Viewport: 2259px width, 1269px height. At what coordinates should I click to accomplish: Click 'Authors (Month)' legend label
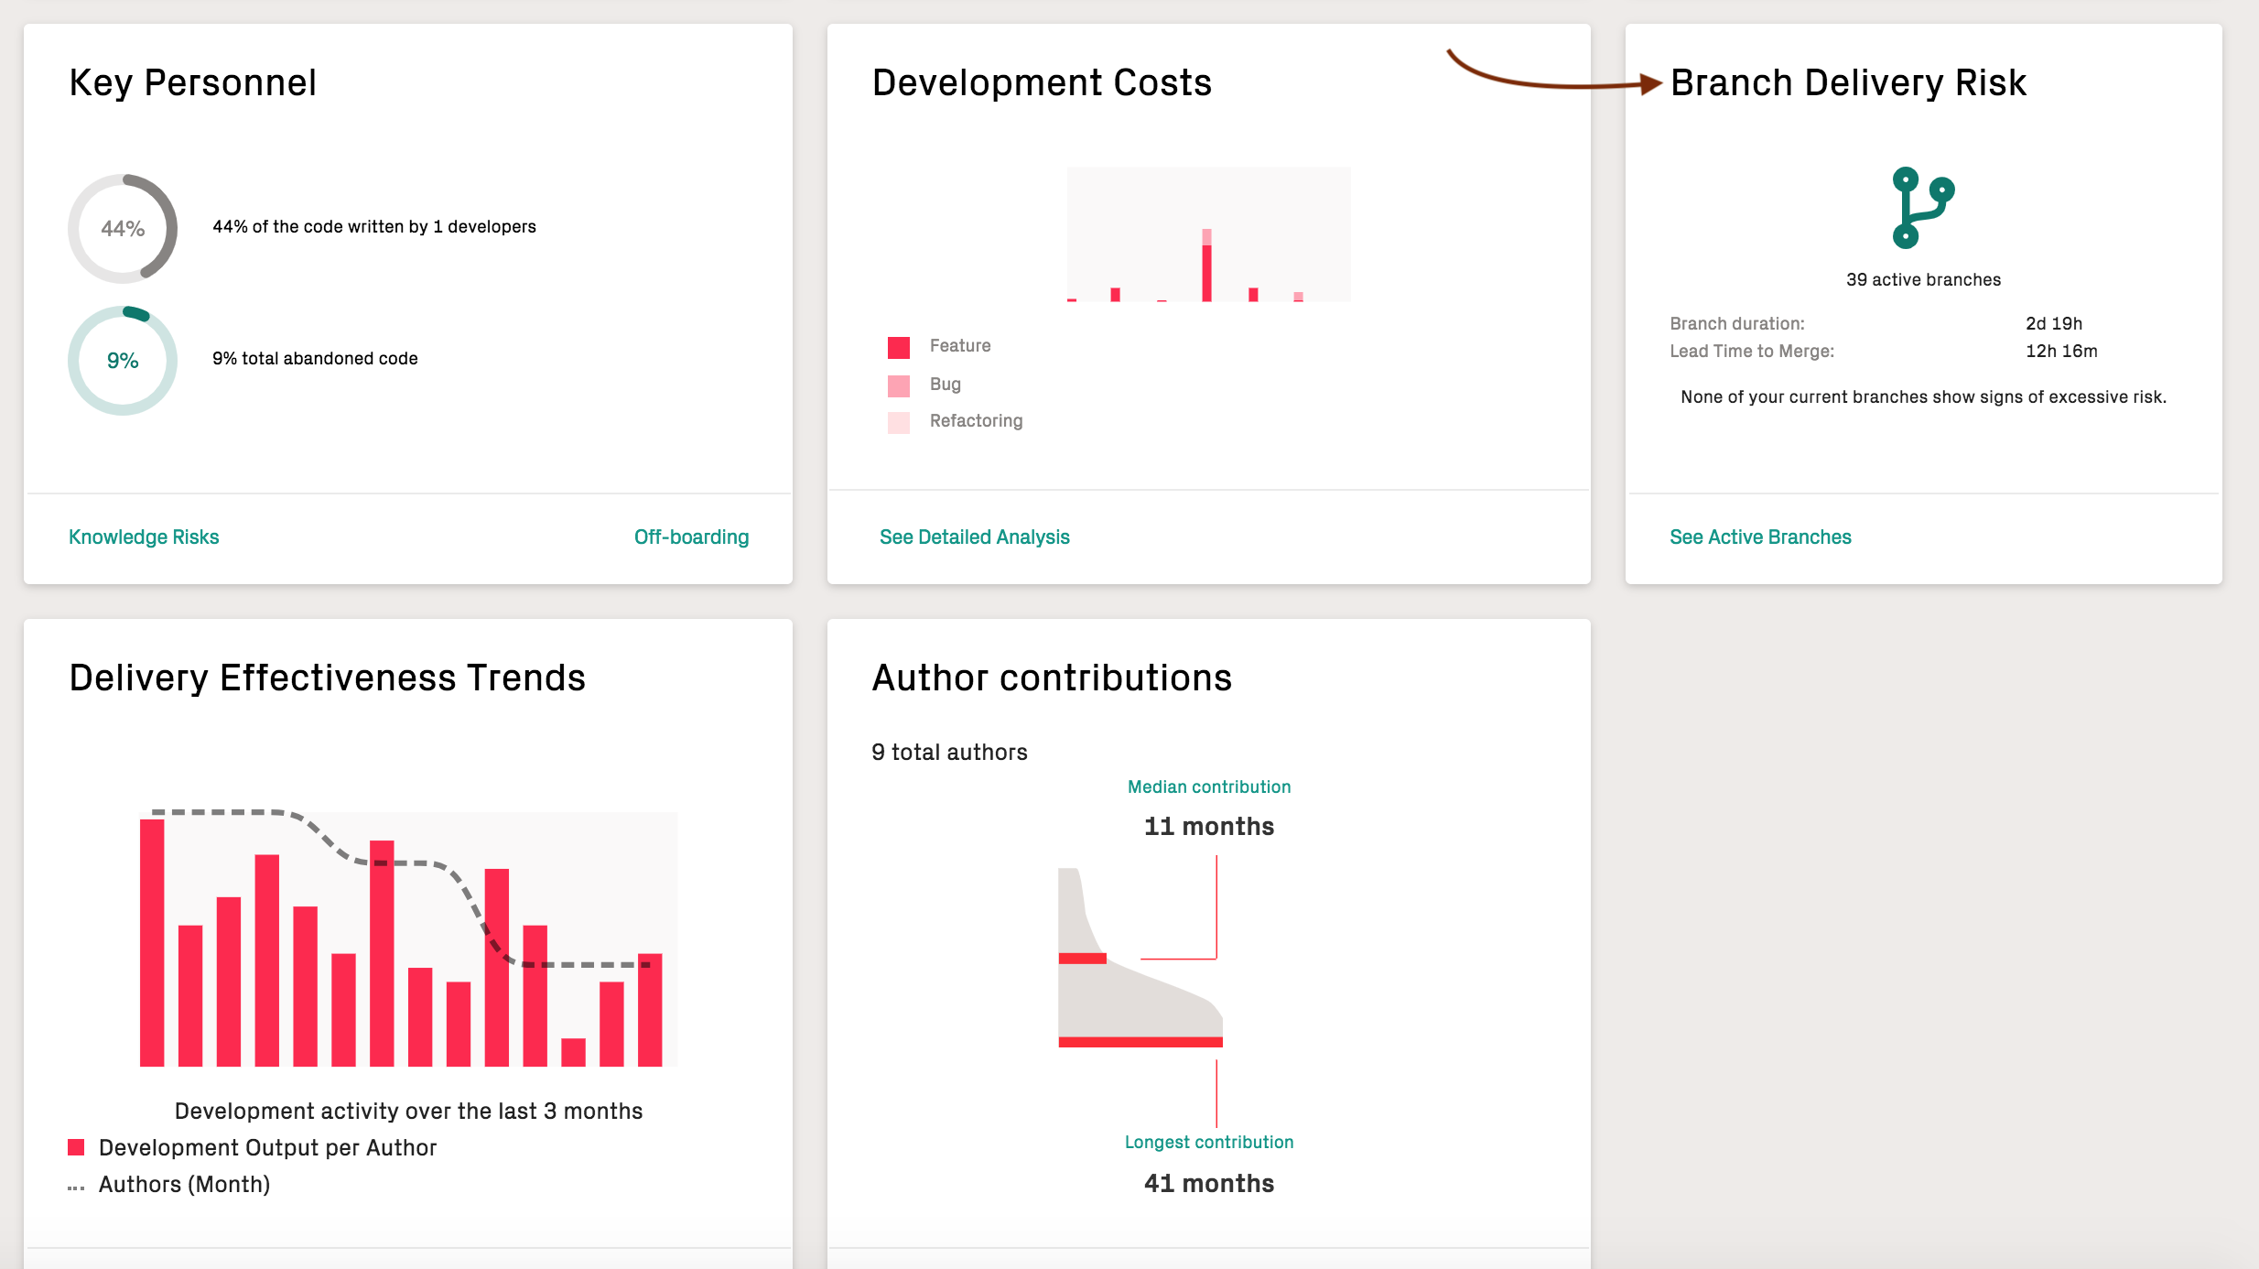pos(184,1185)
